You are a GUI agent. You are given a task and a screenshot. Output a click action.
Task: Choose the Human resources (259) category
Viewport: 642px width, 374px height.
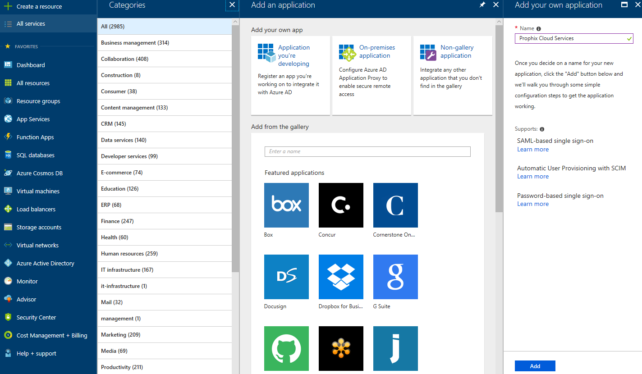click(165, 254)
